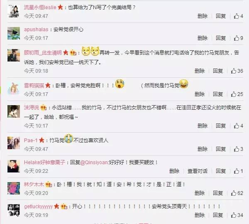Click thumbs-up on Pae-1's comment

pos(238,149)
